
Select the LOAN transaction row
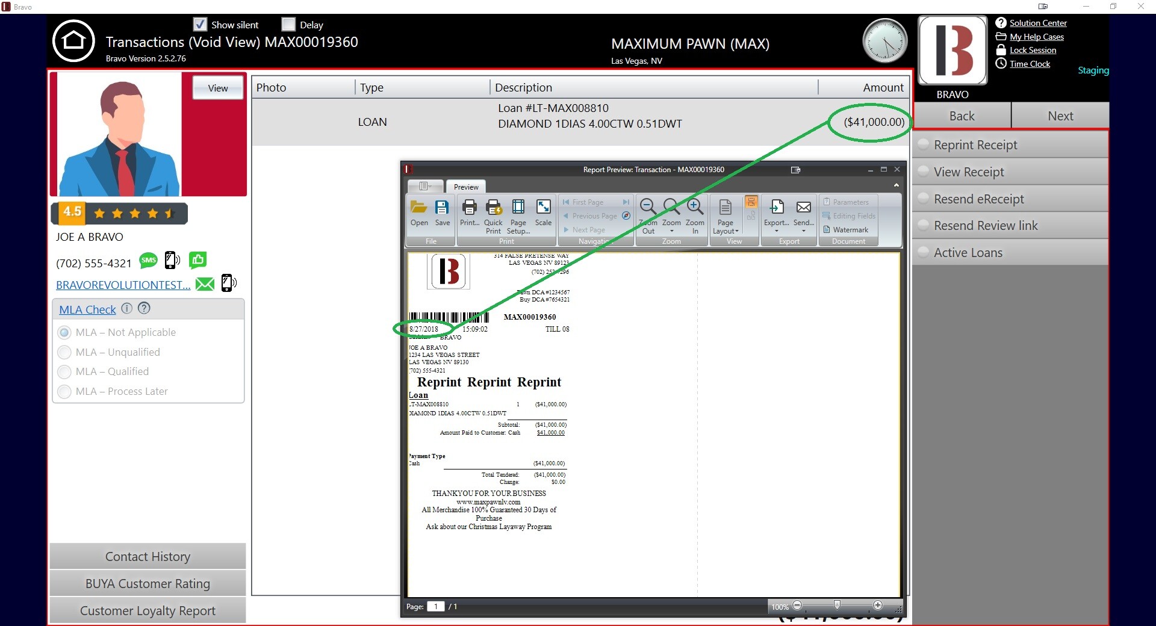click(580, 122)
